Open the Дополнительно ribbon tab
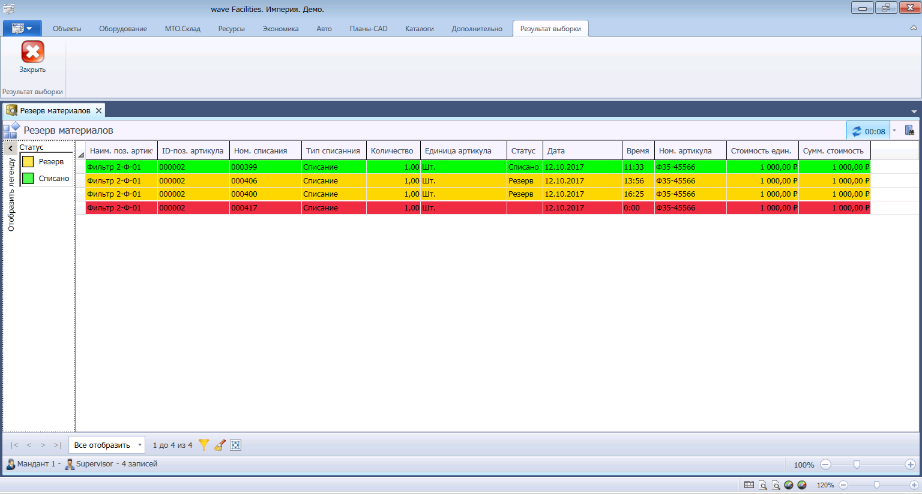922x494 pixels. [x=477, y=29]
